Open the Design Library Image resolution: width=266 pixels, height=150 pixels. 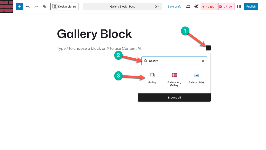click(x=64, y=7)
